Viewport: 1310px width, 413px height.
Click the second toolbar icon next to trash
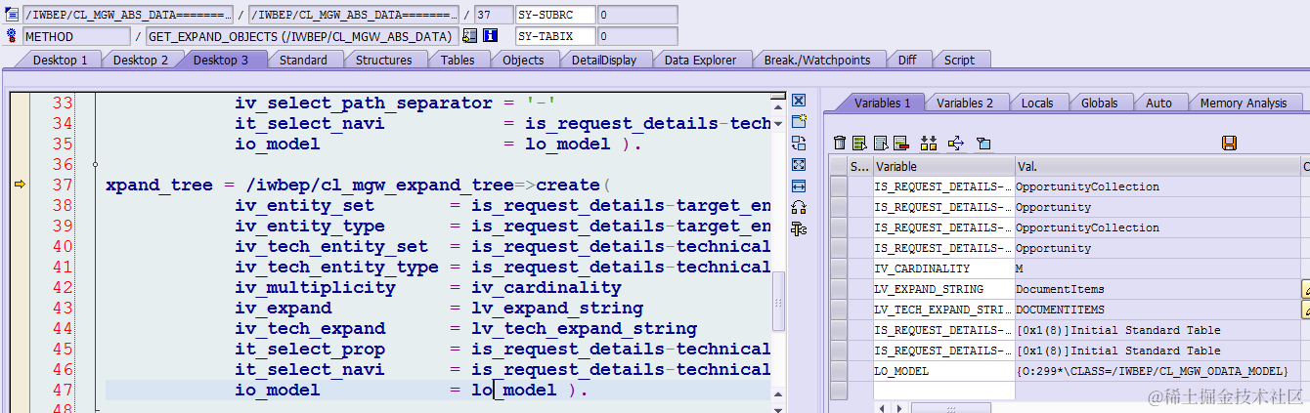click(859, 143)
